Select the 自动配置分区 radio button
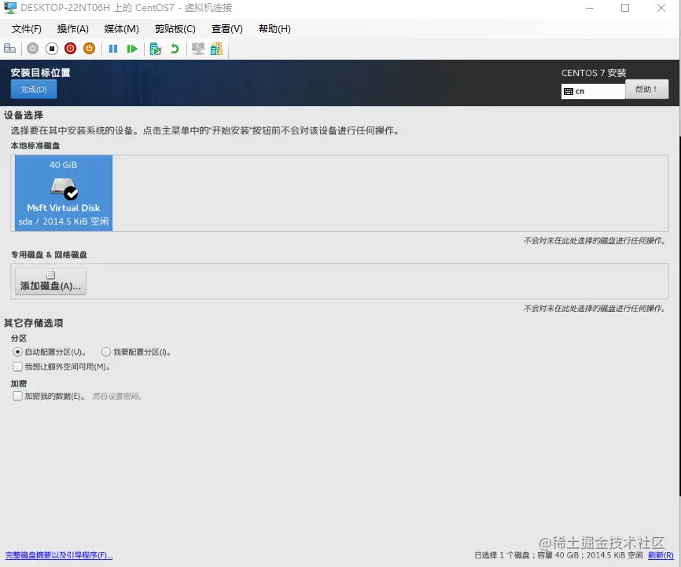Viewport: 681px width, 567px height. (17, 352)
